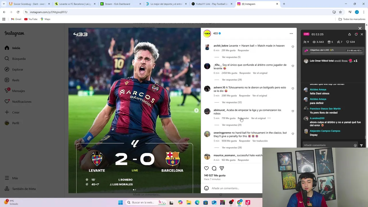Close the Instagram post overlay

click(x=360, y=28)
